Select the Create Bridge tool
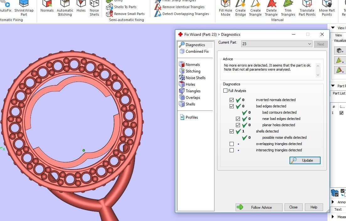Screen dimensions: 346x221 [x=241, y=8]
